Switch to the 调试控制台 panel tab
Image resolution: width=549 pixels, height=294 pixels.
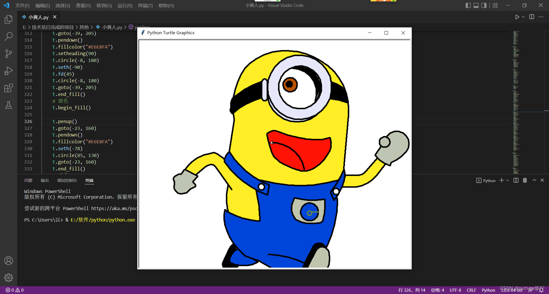[67, 180]
